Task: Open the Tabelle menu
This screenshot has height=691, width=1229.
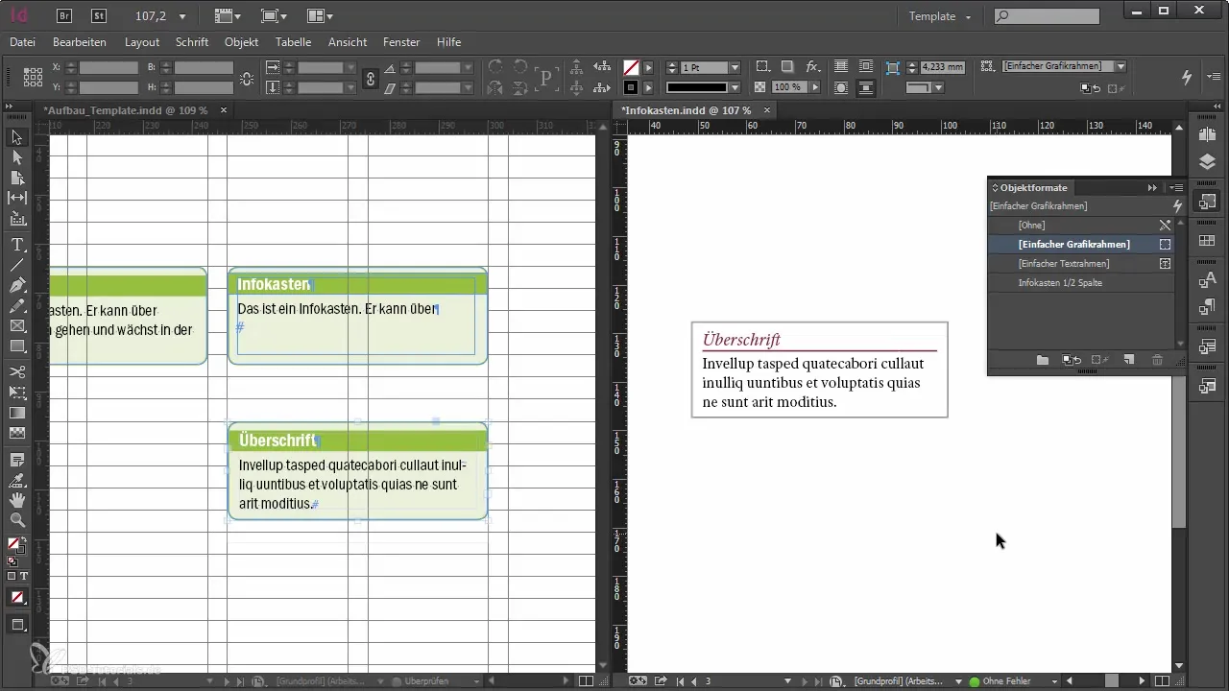Action: tap(293, 42)
